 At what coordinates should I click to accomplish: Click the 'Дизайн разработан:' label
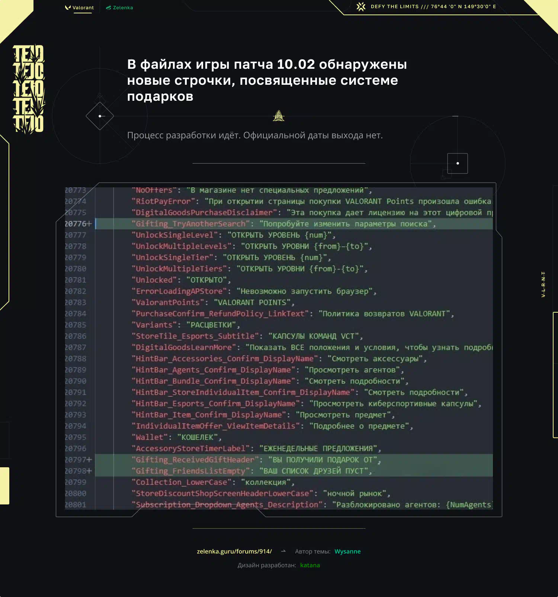point(267,565)
